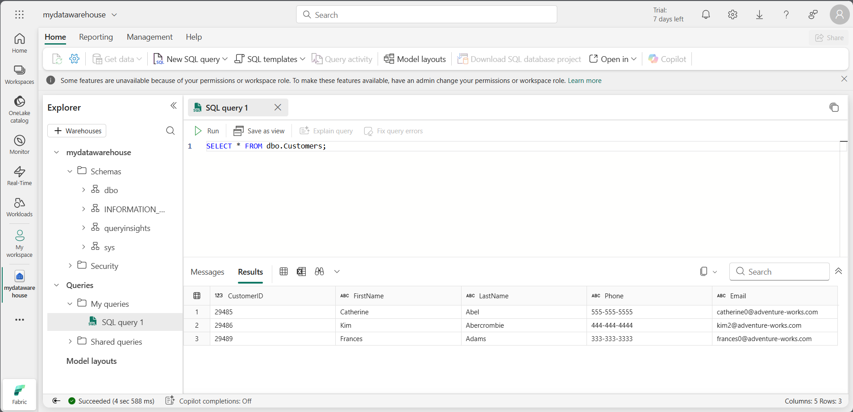
Task: Collapse the My queries folder
Action: click(70, 304)
